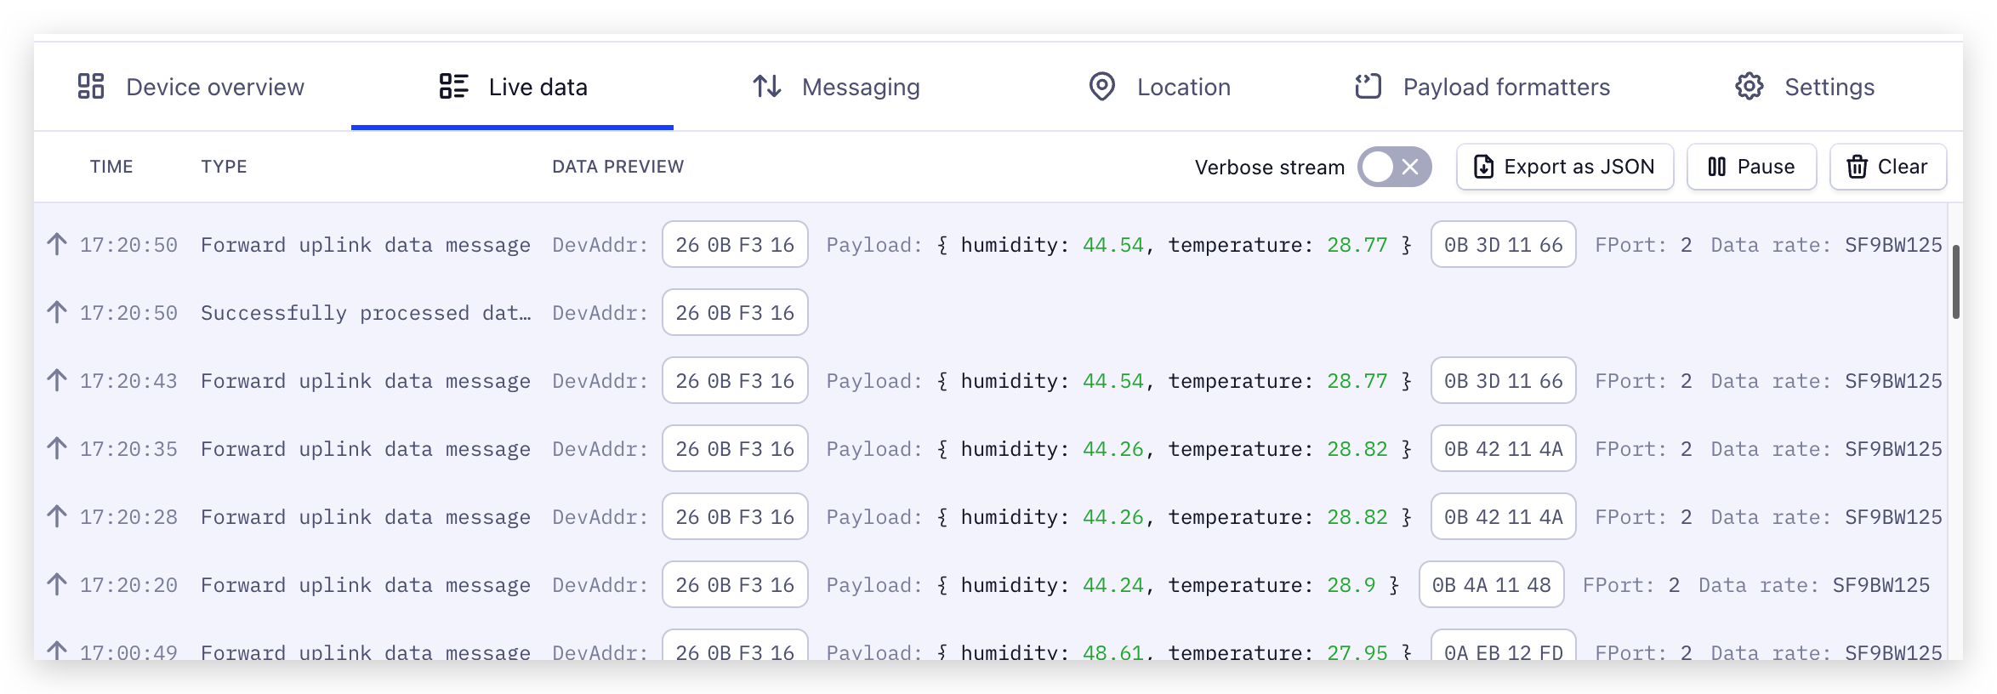Image resolution: width=1997 pixels, height=694 pixels.
Task: Click the raw payload 0B 3D 11 66 at 17:20:43
Action: point(1503,380)
